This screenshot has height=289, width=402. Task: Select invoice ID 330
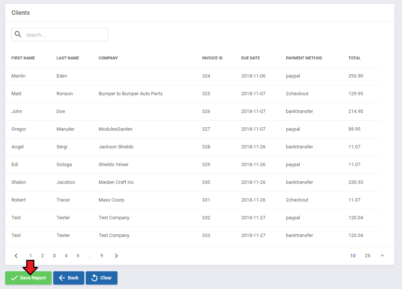click(x=206, y=182)
